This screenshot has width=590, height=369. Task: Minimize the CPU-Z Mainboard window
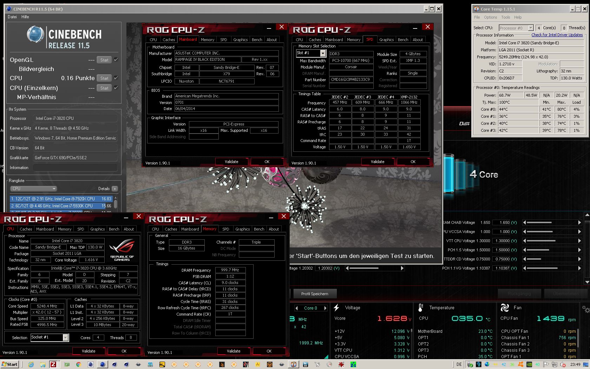tap(269, 28)
